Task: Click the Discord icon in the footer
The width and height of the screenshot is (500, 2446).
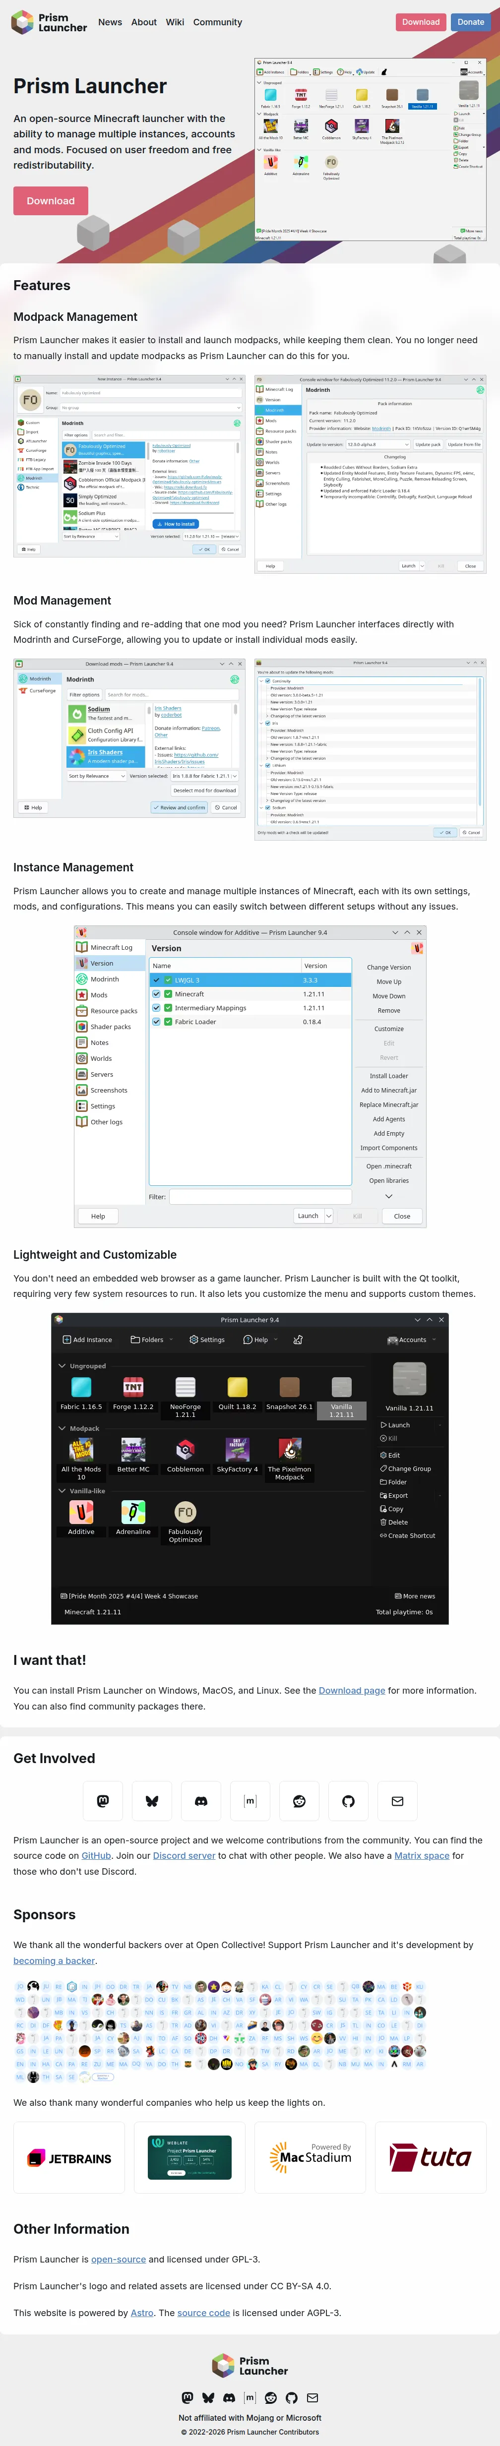Action: click(229, 2397)
